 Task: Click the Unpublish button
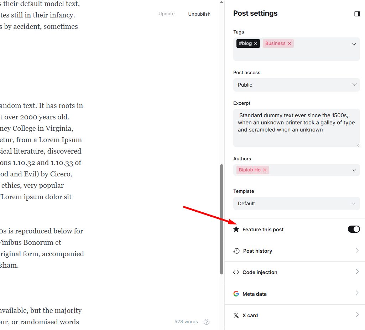point(199,14)
